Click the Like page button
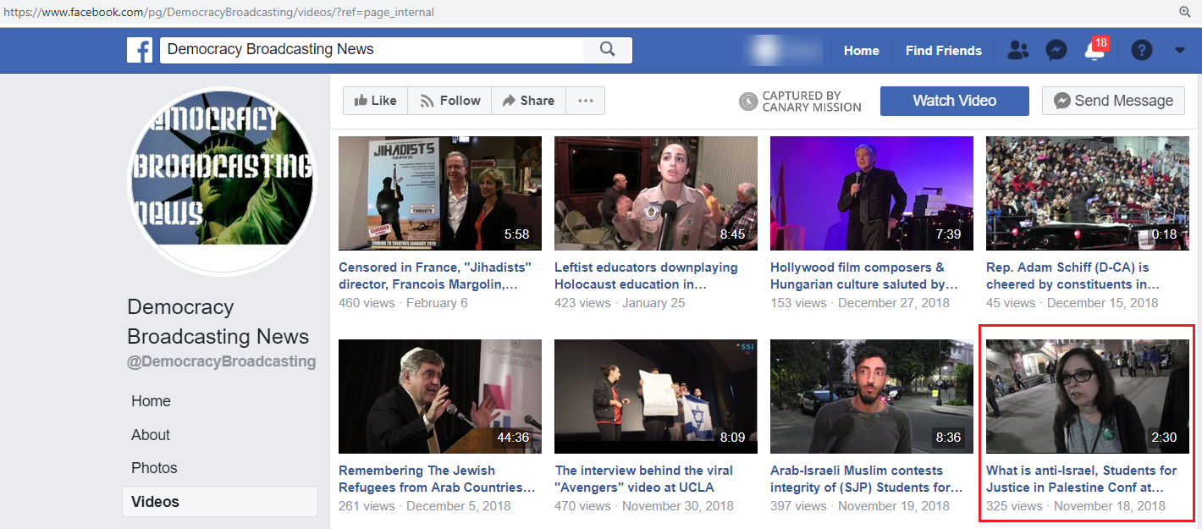Screen dimensions: 1202x529 (375, 101)
